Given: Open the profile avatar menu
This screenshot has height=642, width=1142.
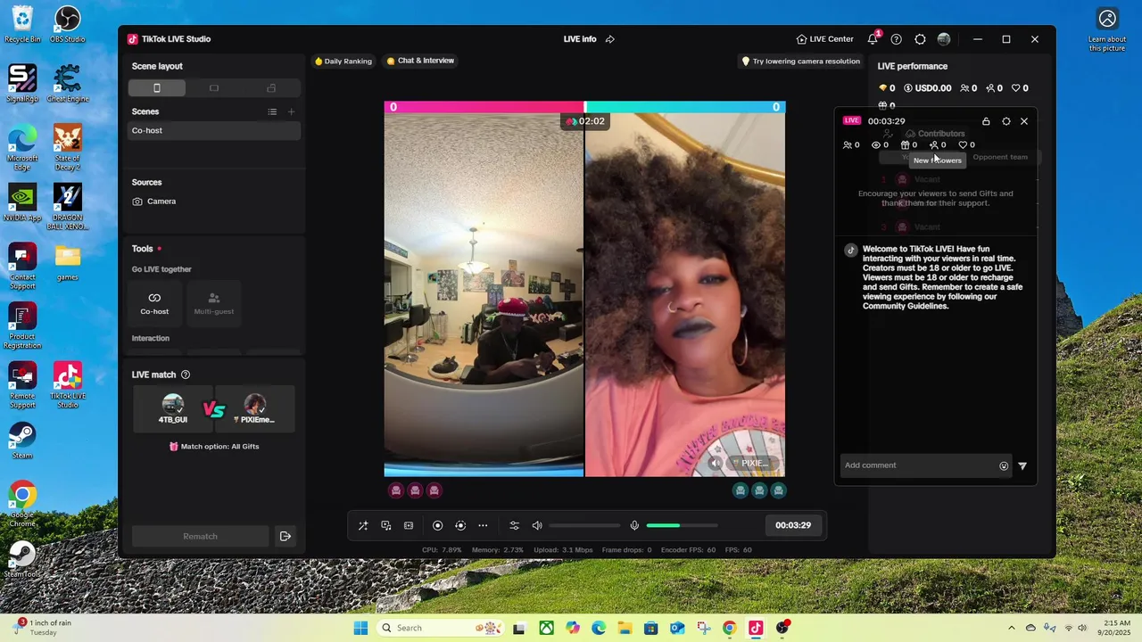Looking at the screenshot, I should coord(944,39).
